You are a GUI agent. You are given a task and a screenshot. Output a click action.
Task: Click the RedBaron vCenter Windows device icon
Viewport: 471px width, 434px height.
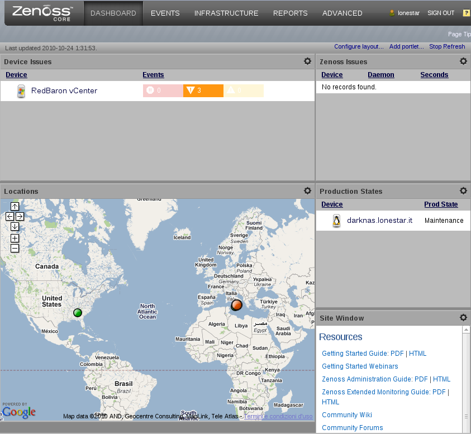[21, 91]
